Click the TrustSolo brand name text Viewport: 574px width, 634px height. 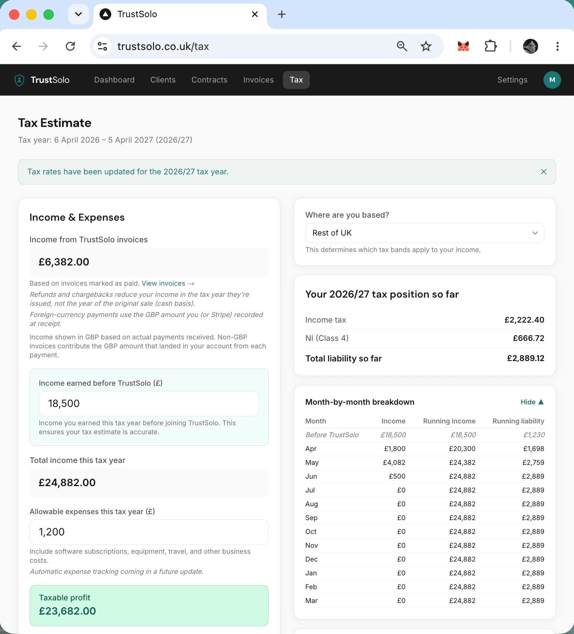click(50, 80)
